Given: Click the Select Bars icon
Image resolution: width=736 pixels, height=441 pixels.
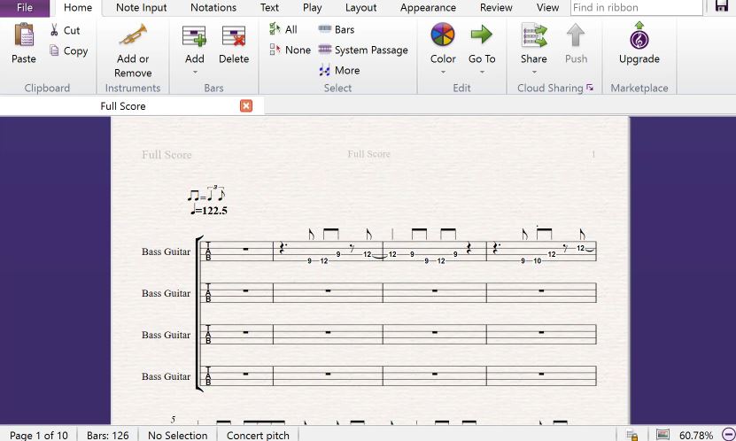Looking at the screenshot, I should [x=325, y=29].
